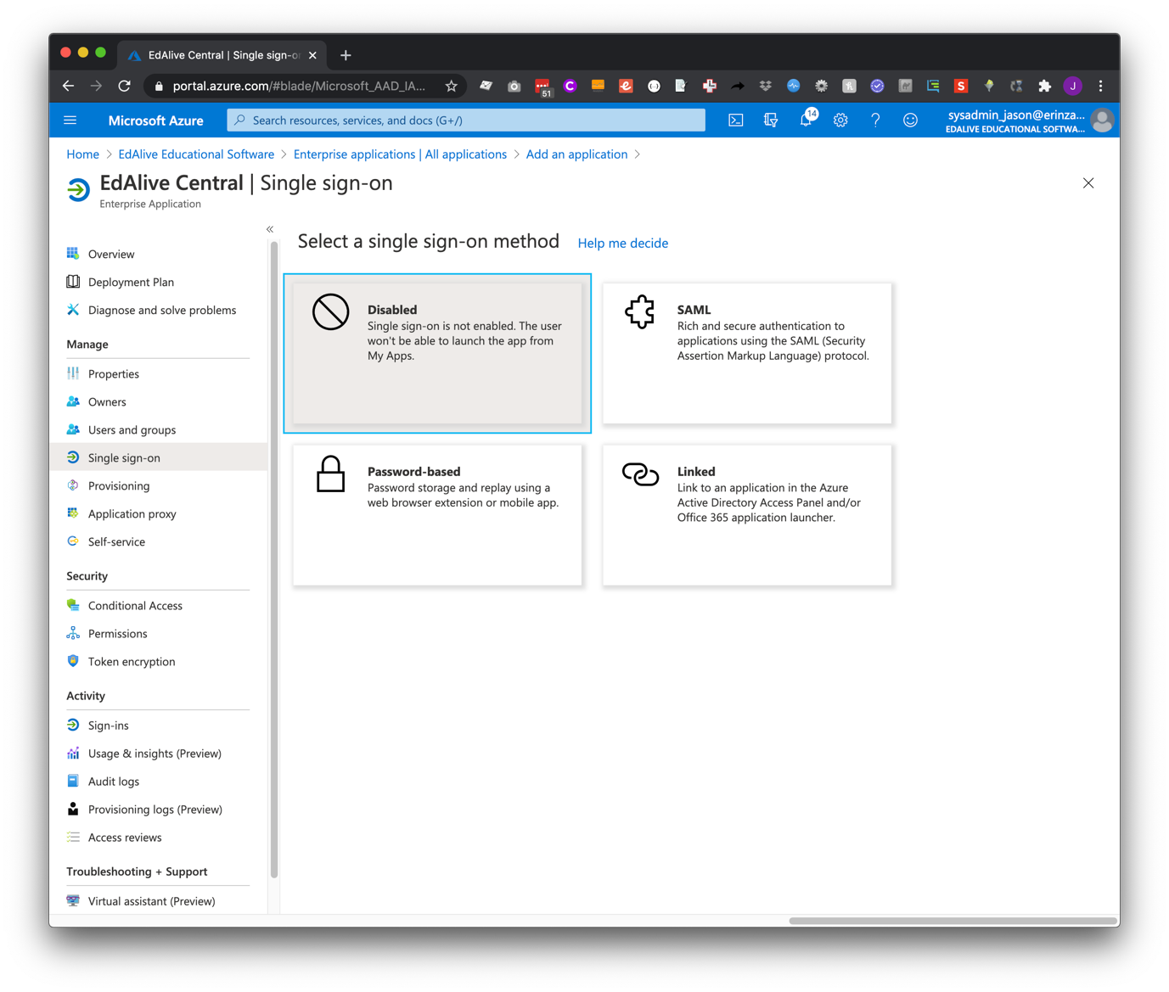Click the SAML puzzle piece icon

click(x=640, y=311)
